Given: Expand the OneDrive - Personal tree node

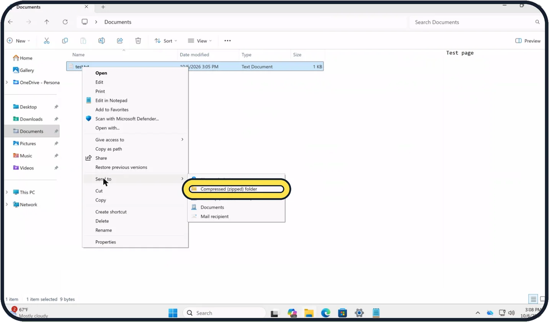Looking at the screenshot, I should pos(7,82).
